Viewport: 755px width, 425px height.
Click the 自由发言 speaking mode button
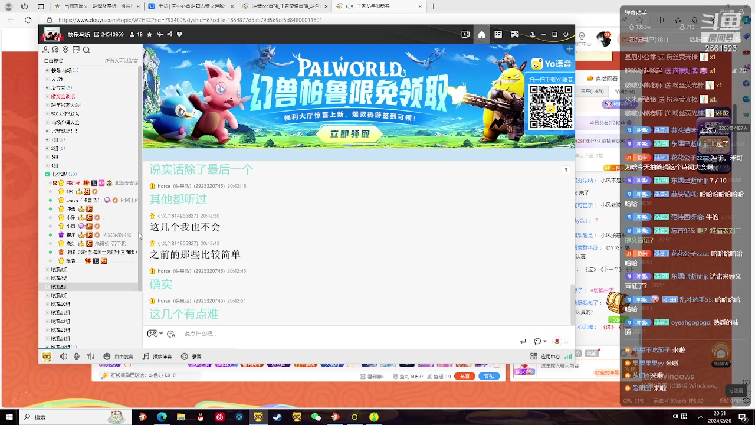(119, 357)
